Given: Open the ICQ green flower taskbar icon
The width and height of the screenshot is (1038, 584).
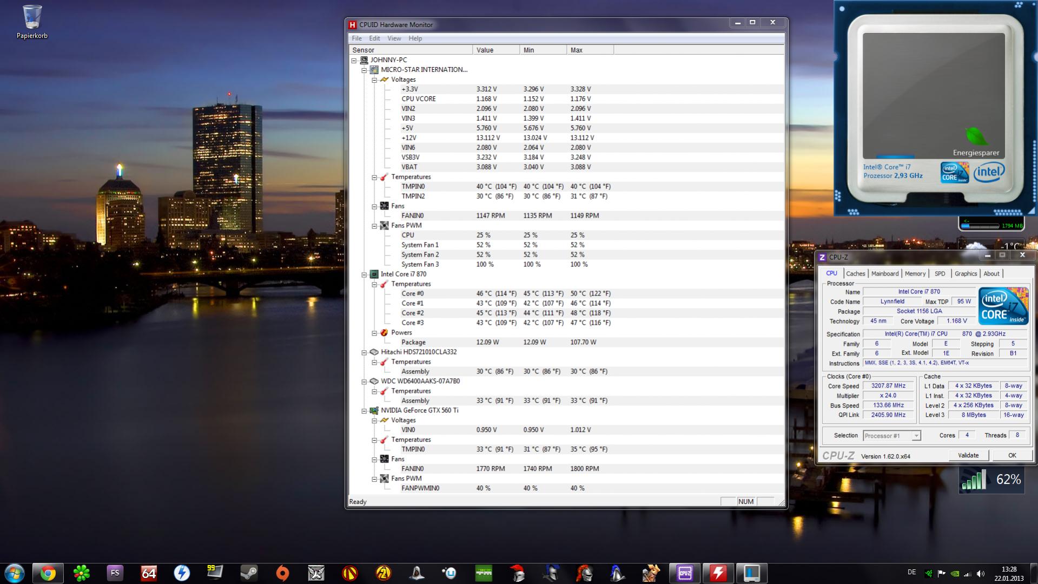Looking at the screenshot, I should point(82,573).
